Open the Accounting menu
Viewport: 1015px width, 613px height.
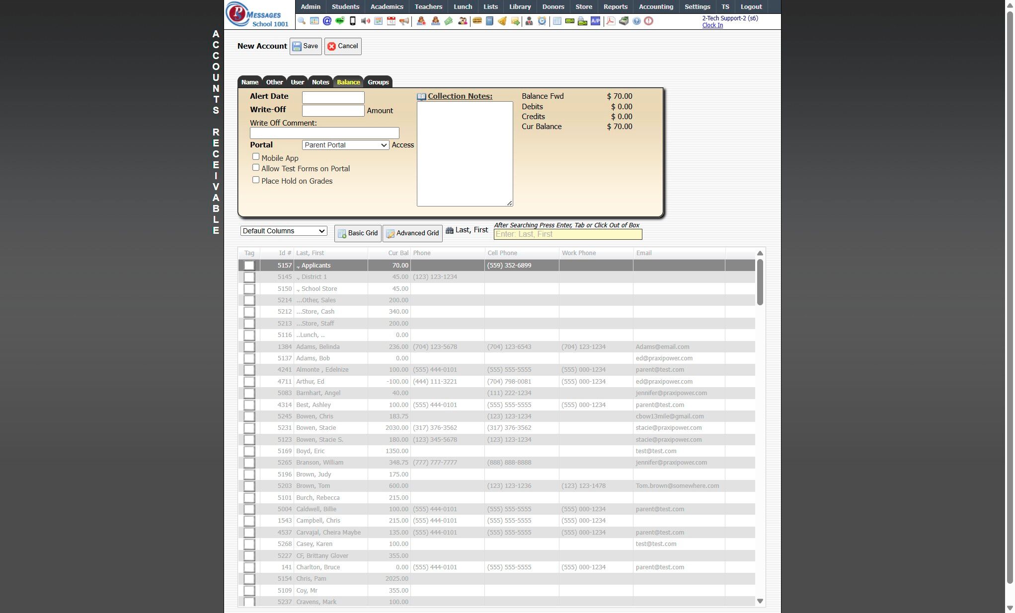coord(656,6)
